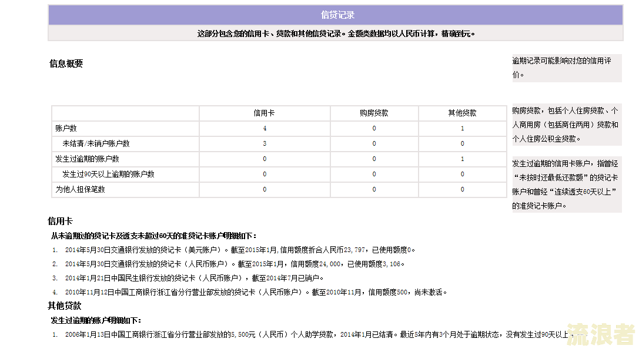639x352 pixels.
Task: Click the 为他人担保笔数 value under 其他贷款 column
Action: pyautogui.click(x=462, y=189)
